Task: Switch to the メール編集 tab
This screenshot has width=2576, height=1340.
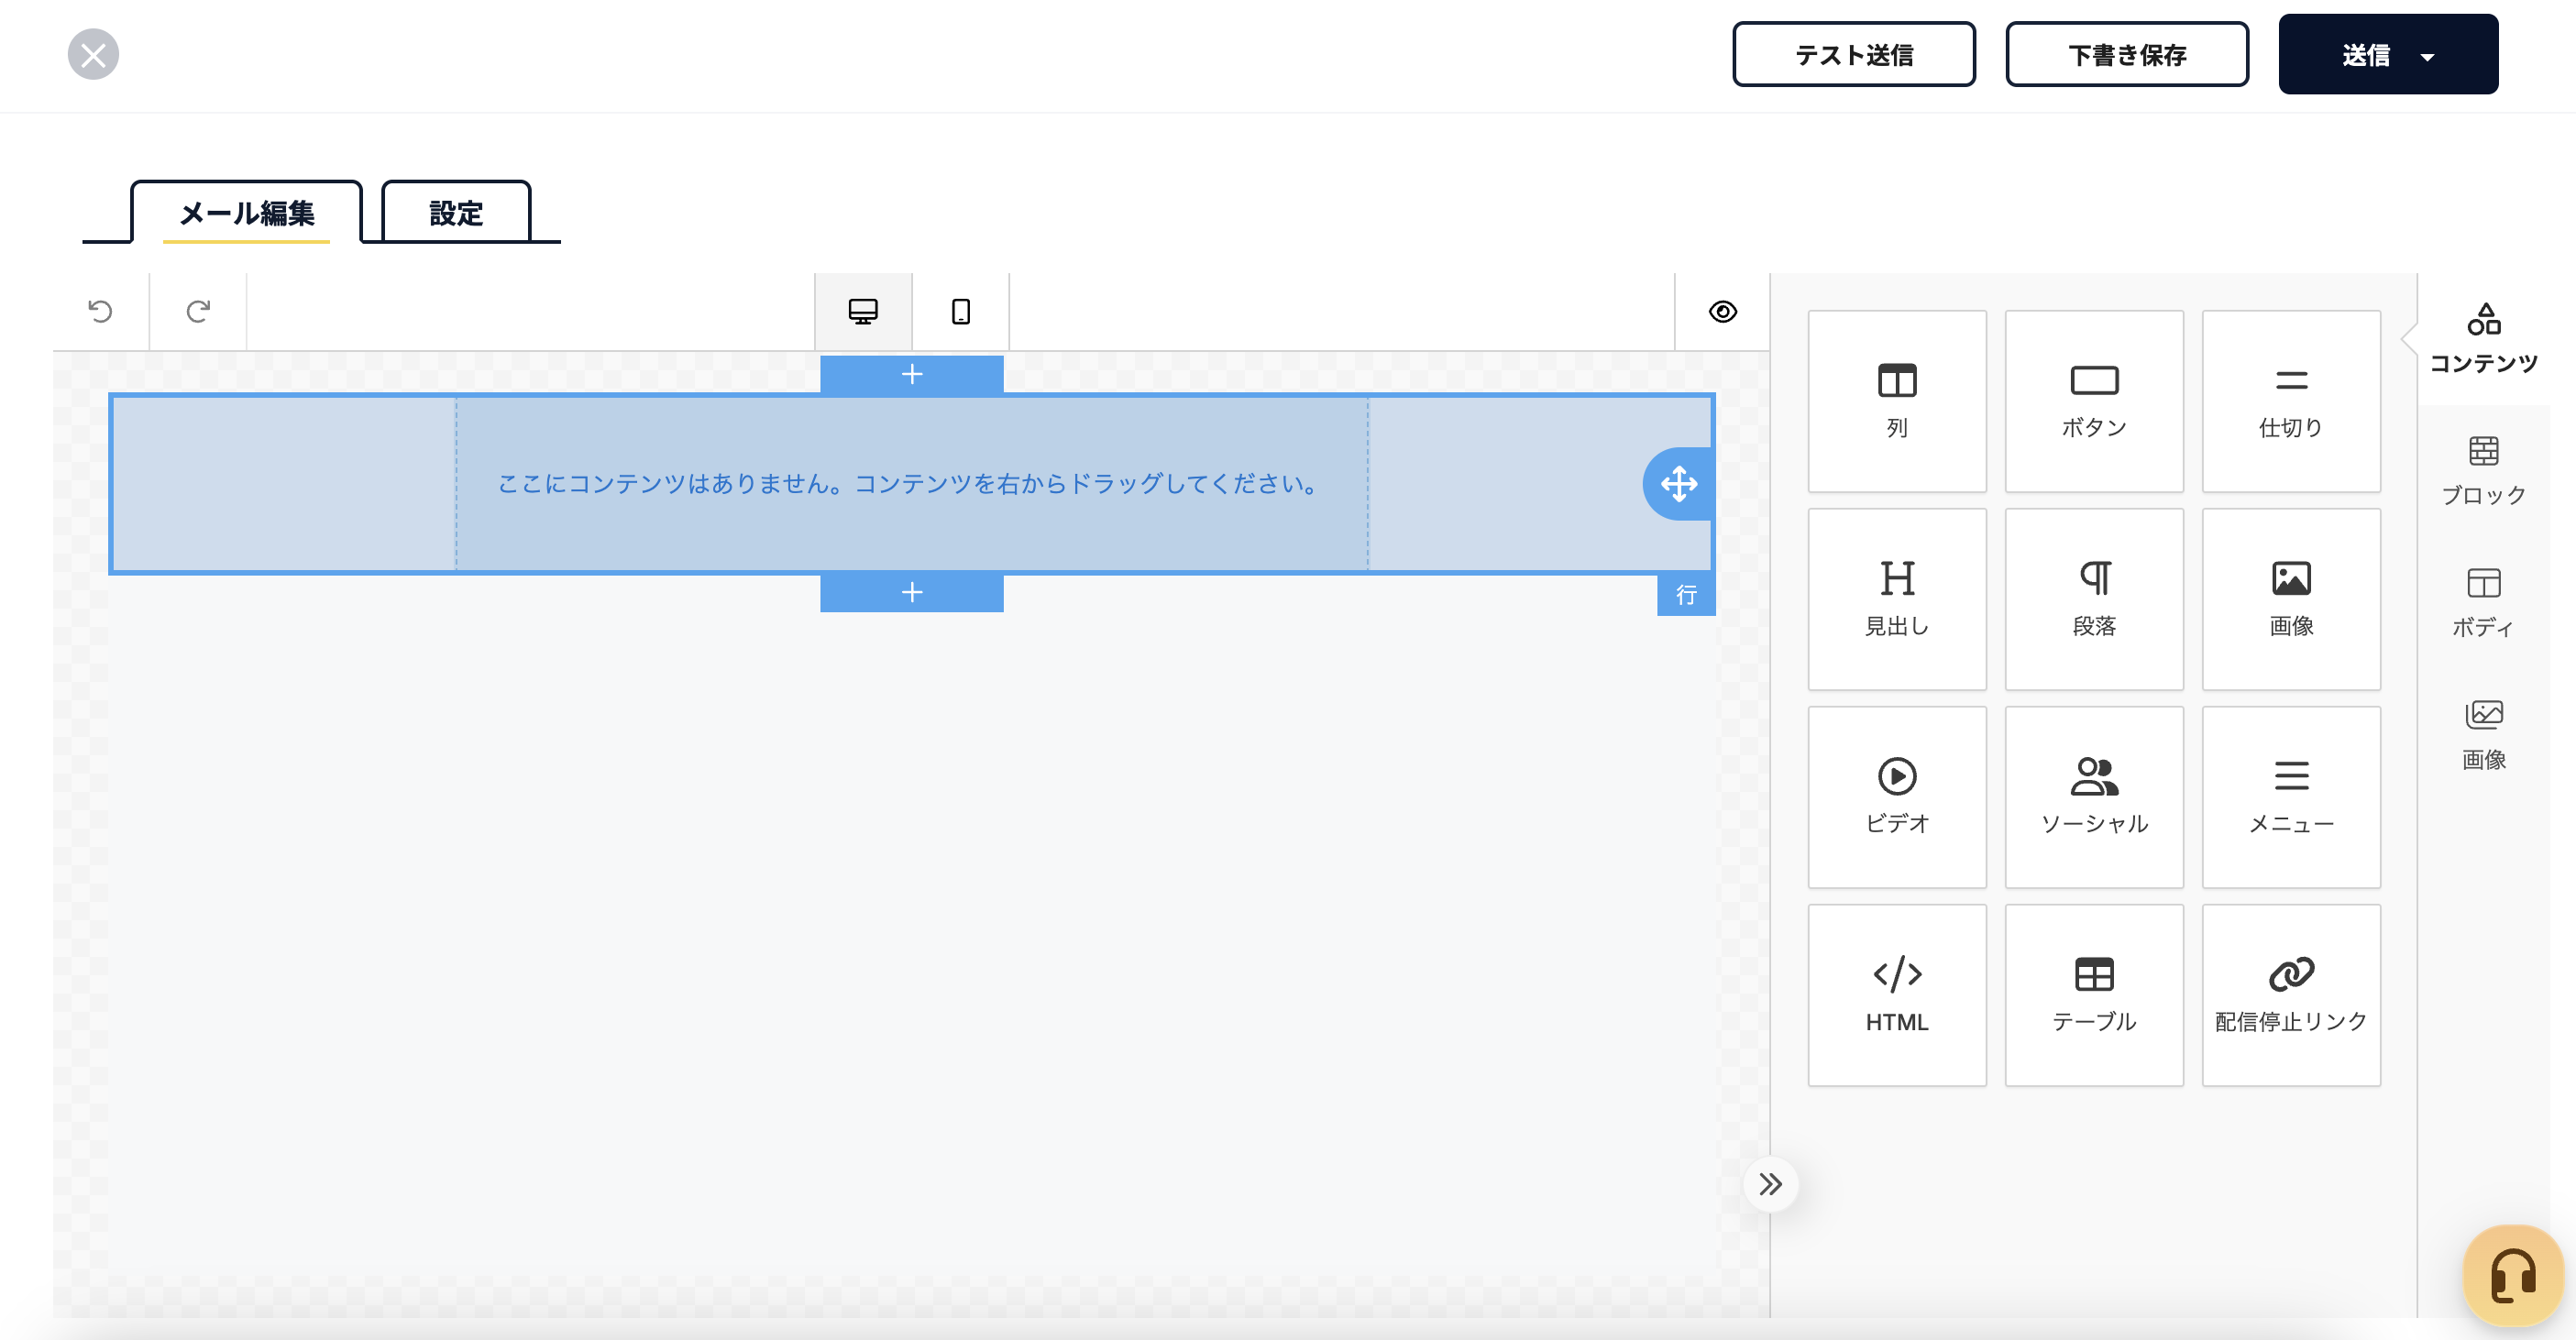Action: [x=246, y=213]
